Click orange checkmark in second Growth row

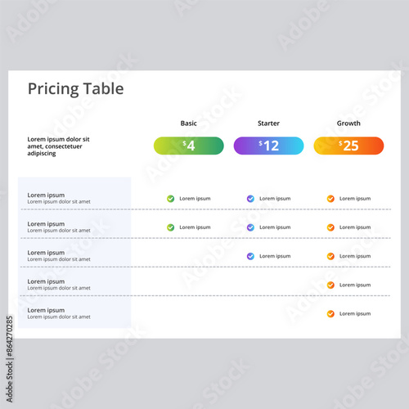tap(330, 227)
